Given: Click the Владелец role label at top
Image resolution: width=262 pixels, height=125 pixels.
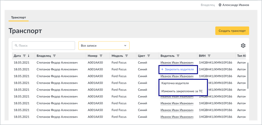Looking at the screenshot, I should tap(208, 5).
